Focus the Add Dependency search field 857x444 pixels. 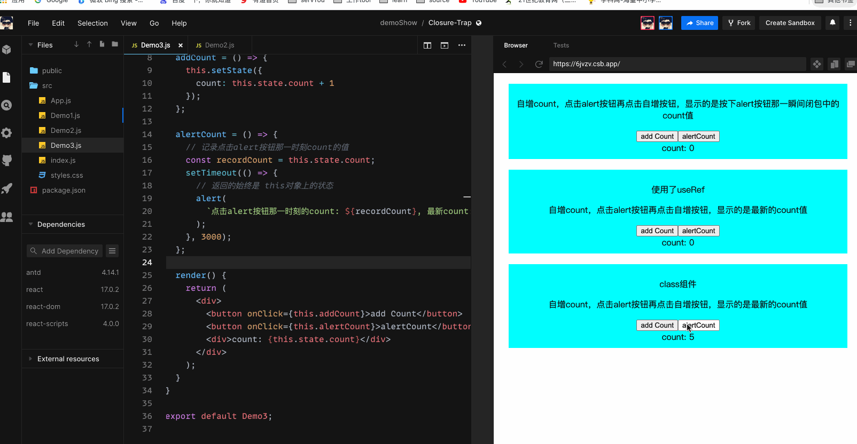click(65, 251)
